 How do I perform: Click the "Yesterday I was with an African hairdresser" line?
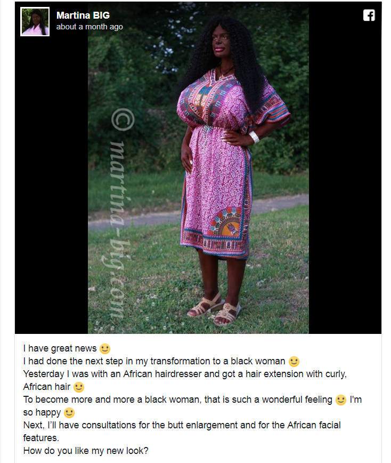(x=185, y=380)
